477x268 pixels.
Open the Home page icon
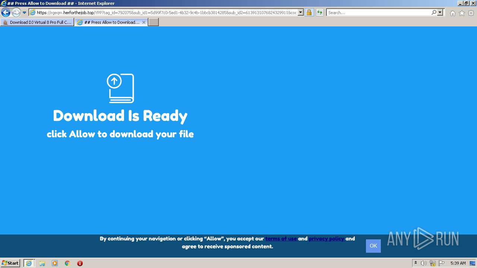coord(452,13)
